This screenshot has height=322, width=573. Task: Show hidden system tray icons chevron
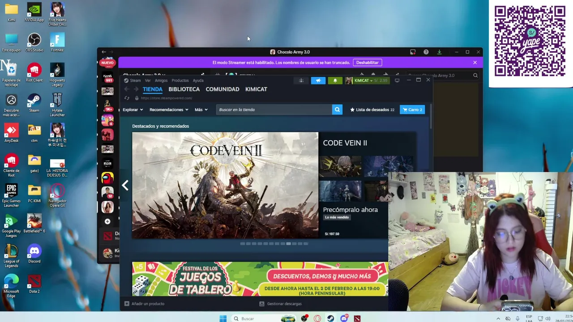pyautogui.click(x=498, y=319)
